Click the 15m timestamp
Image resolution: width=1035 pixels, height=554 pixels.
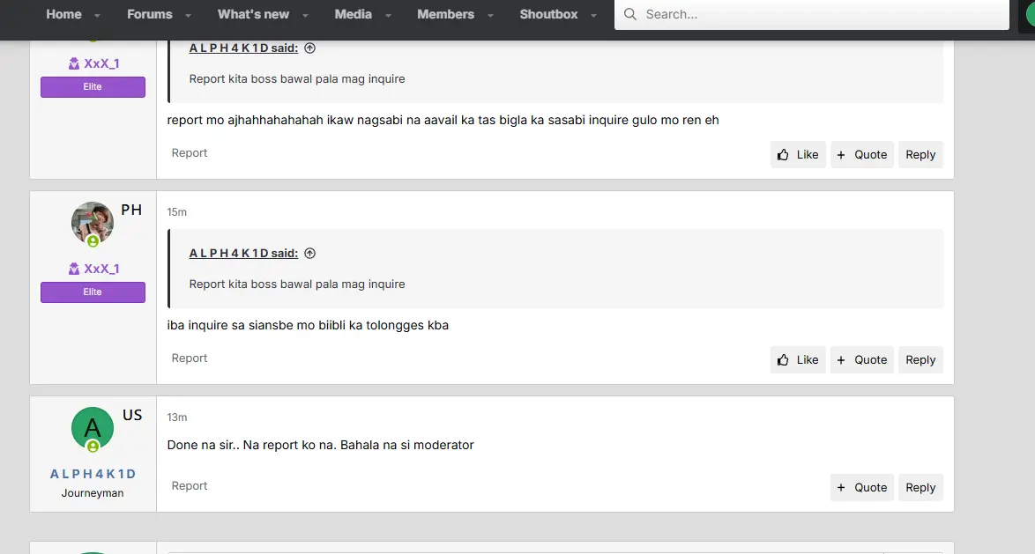tap(177, 212)
